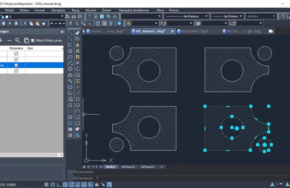
Task: Click the Opis column header
Action: point(44,48)
